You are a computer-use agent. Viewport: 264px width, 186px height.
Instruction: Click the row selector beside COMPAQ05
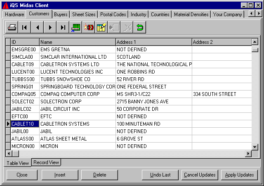(8, 94)
